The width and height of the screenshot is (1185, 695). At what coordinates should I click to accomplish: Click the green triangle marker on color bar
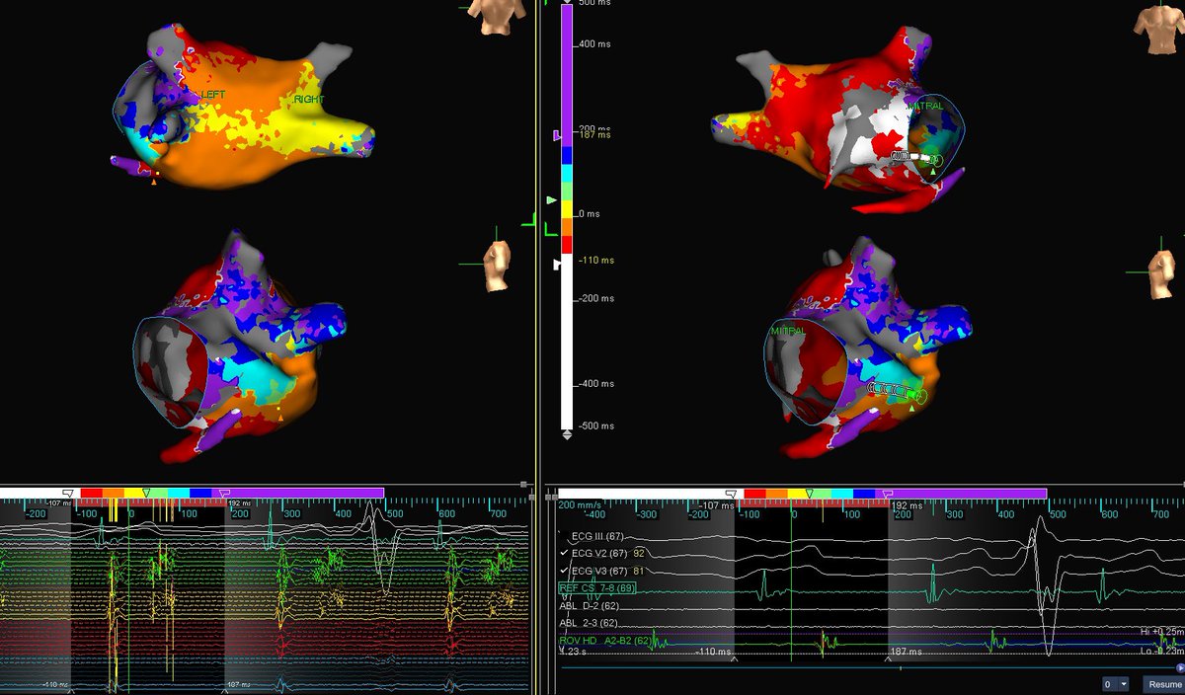[x=554, y=198]
